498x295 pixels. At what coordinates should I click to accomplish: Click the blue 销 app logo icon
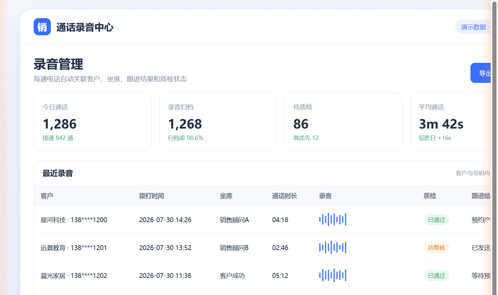42,27
